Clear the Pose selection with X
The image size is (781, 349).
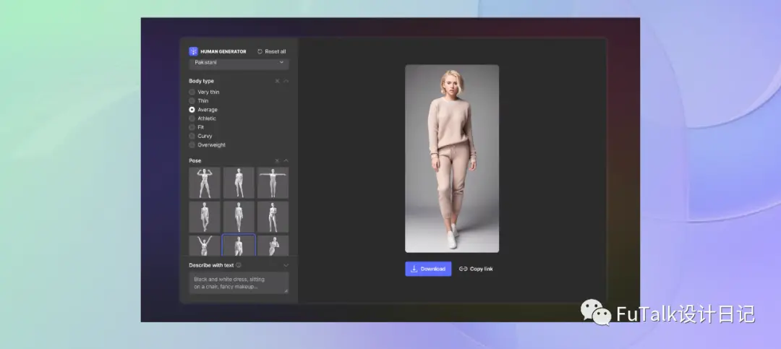click(x=278, y=161)
